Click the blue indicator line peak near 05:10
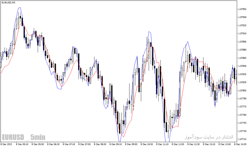 (x=20, y=7)
